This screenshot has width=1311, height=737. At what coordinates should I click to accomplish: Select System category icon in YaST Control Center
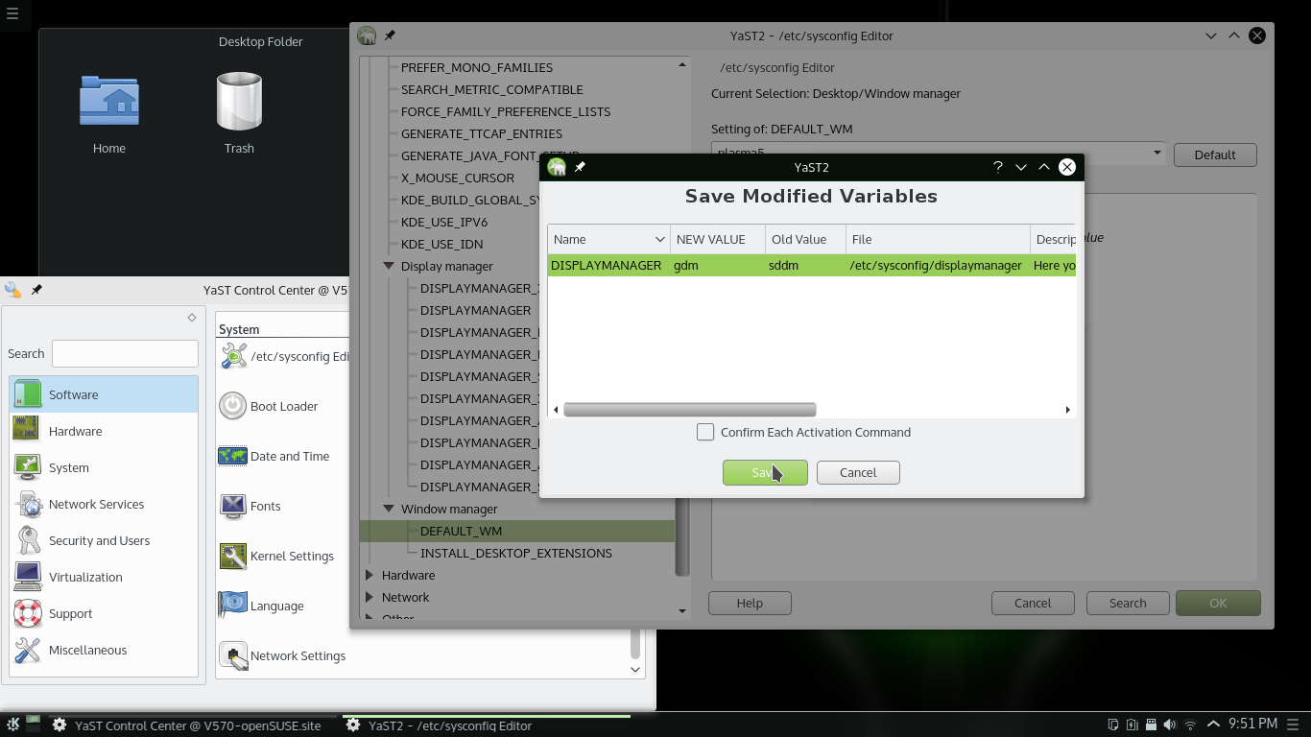point(27,467)
